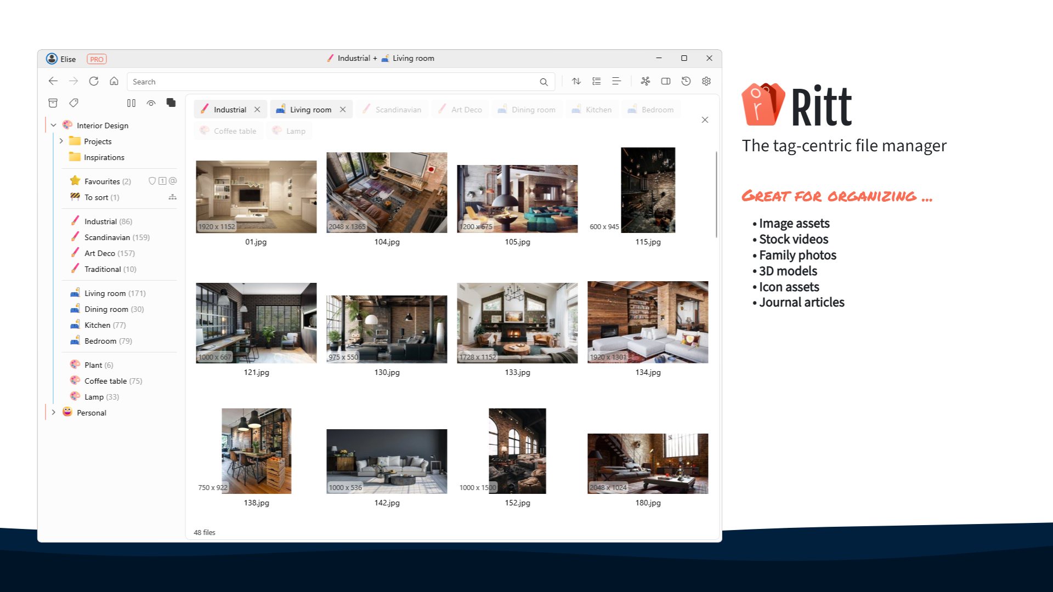Screen dimensions: 1053x592
Task: Collapse the Interior Design workspace
Action: pos(54,125)
